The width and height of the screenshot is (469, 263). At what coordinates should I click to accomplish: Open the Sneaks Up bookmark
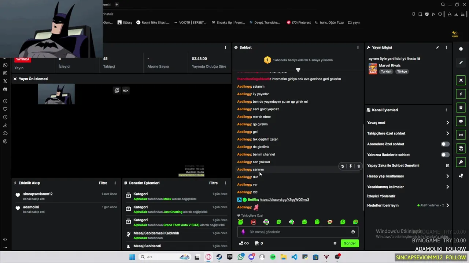[x=228, y=22]
